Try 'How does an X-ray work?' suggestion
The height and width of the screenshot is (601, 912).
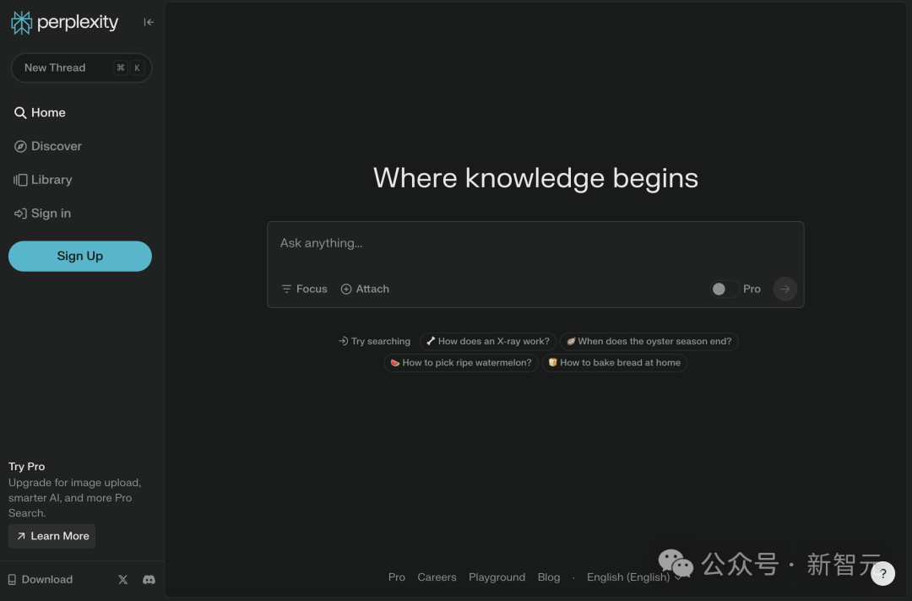(488, 341)
